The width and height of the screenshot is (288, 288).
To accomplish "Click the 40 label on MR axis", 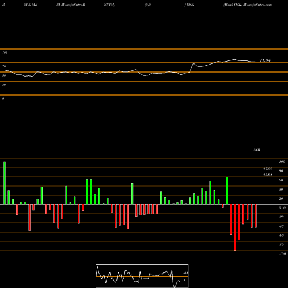I will [x=281, y=190].
